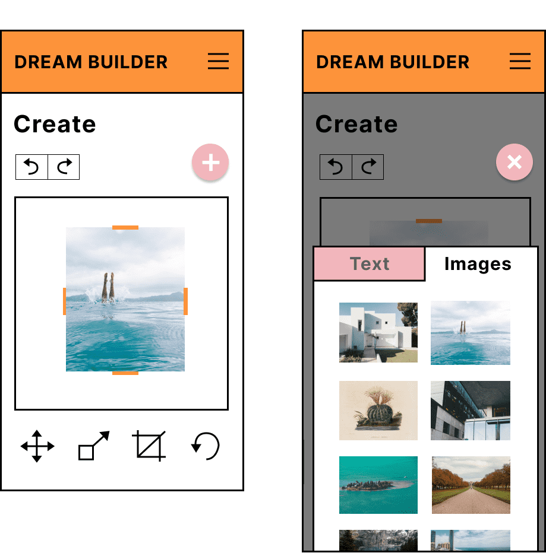The width and height of the screenshot is (546, 553).
Task: Choose the glass building architecture thumbnail
Action: pyautogui.click(x=470, y=411)
